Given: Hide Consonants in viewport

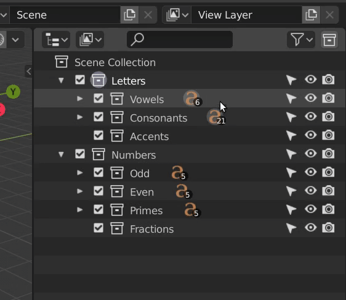Looking at the screenshot, I should click(311, 117).
